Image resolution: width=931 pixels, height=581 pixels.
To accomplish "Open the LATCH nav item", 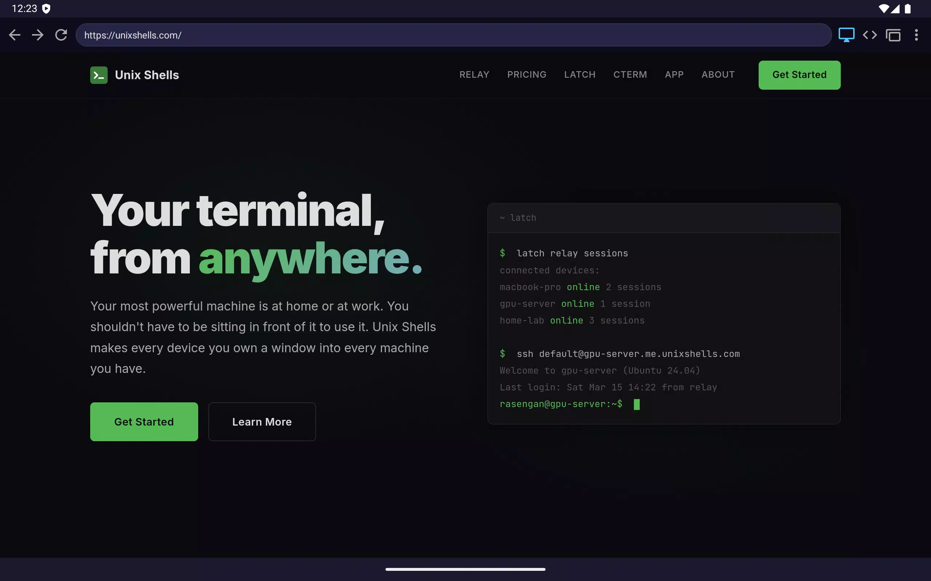I will click(x=580, y=74).
